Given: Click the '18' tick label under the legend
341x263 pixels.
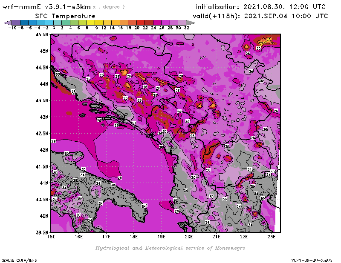Looking at the screenshot, I should (129, 28).
